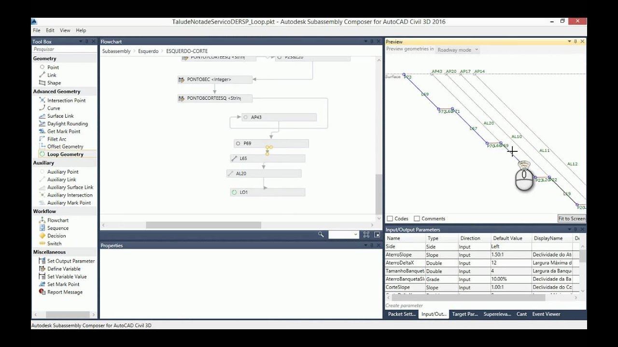The width and height of the screenshot is (618, 347).
Task: Choose the Switch workflow element
Action: (x=54, y=243)
